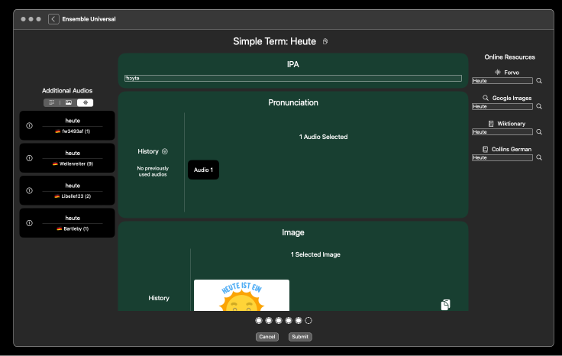The image size is (562, 356).
Task: Switch Additional panel to images view
Action: [x=69, y=102]
